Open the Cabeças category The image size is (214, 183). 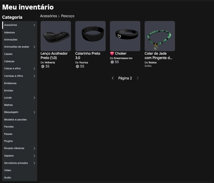[20, 61]
